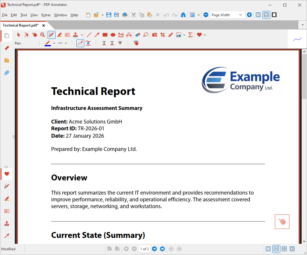The height and width of the screenshot is (255, 307).
Task: Toggle single page continuous layout
Action: coord(276,249)
